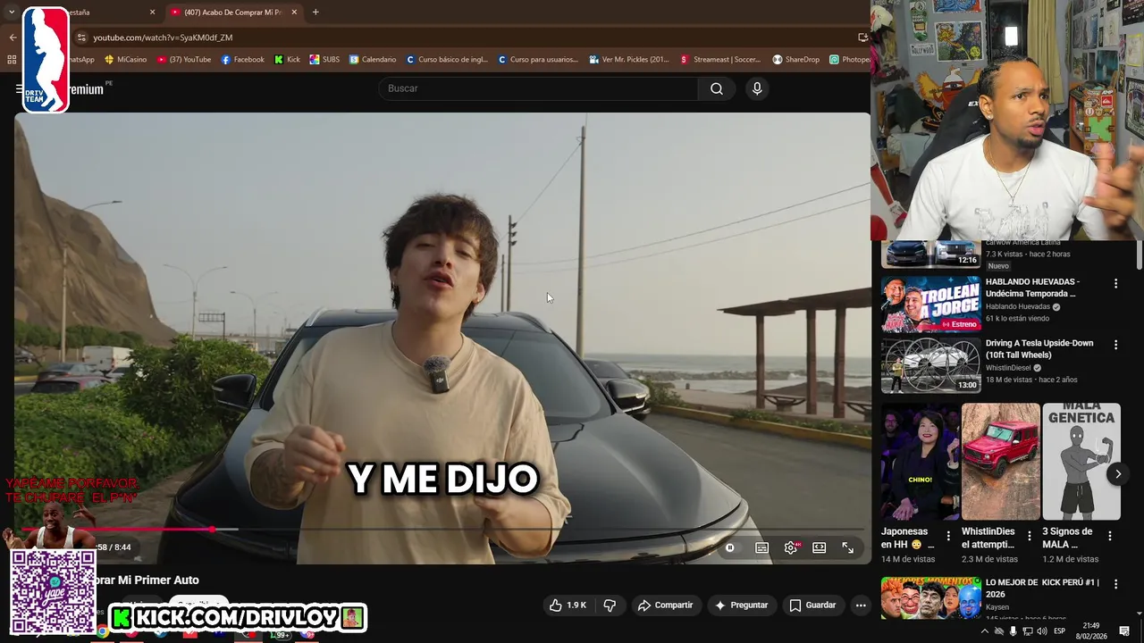Open options for Japonesas en HH short
The height and width of the screenshot is (643, 1144).
[x=948, y=536]
